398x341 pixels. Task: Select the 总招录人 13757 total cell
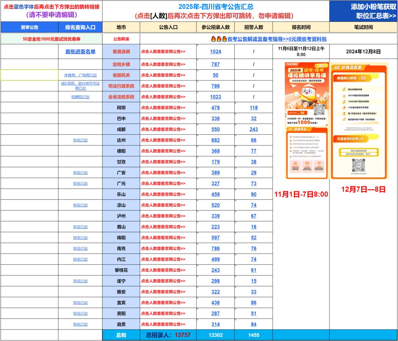coord(168,335)
